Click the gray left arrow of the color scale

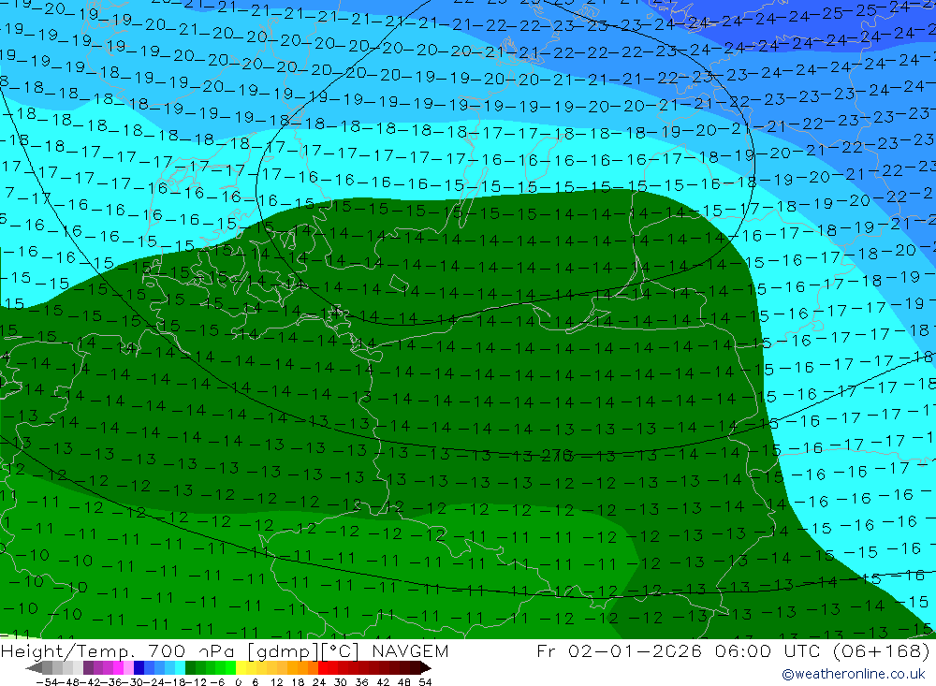coord(34,668)
